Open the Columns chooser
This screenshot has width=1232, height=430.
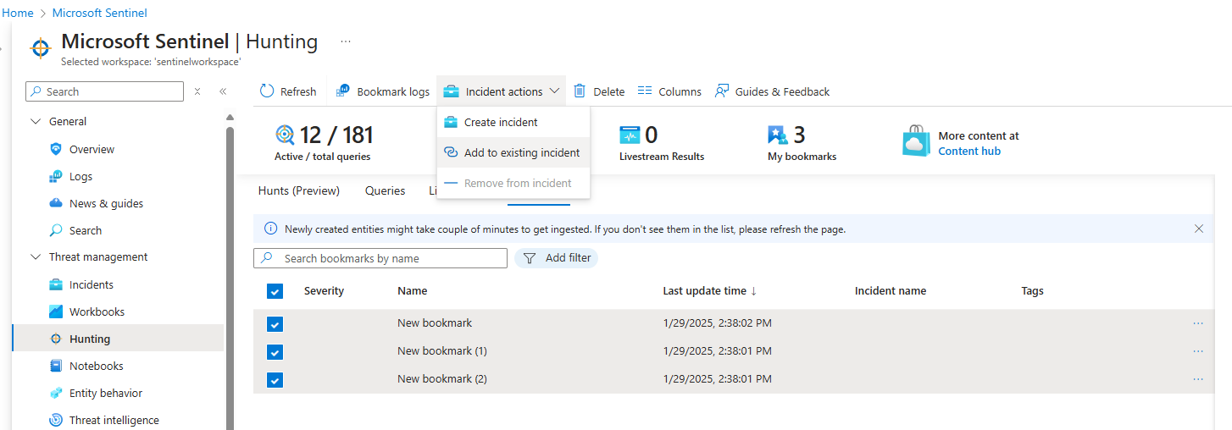coord(669,91)
